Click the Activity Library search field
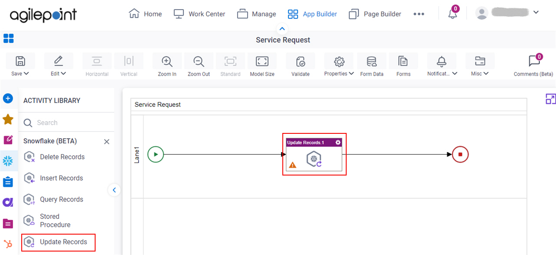The image size is (556, 255). (x=66, y=123)
